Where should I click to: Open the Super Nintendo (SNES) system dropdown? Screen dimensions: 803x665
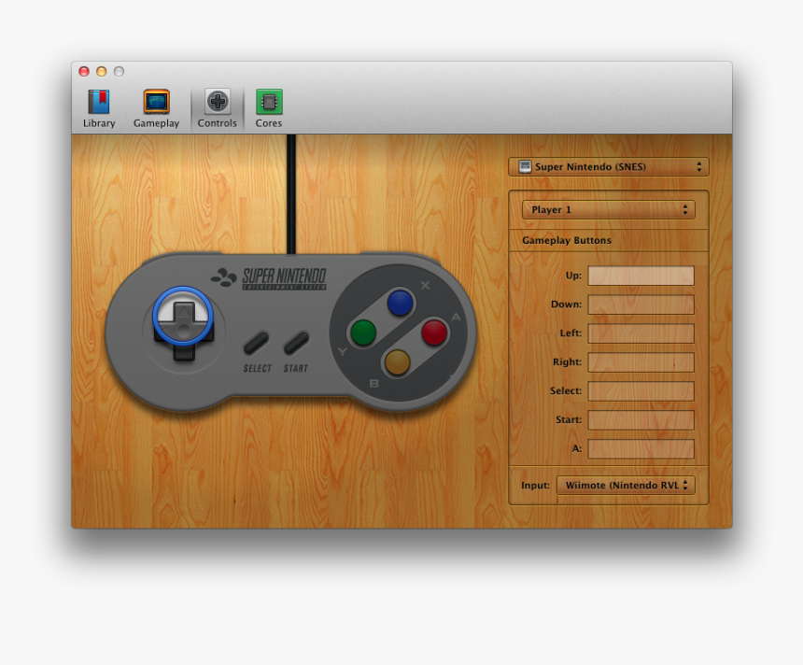click(x=609, y=167)
